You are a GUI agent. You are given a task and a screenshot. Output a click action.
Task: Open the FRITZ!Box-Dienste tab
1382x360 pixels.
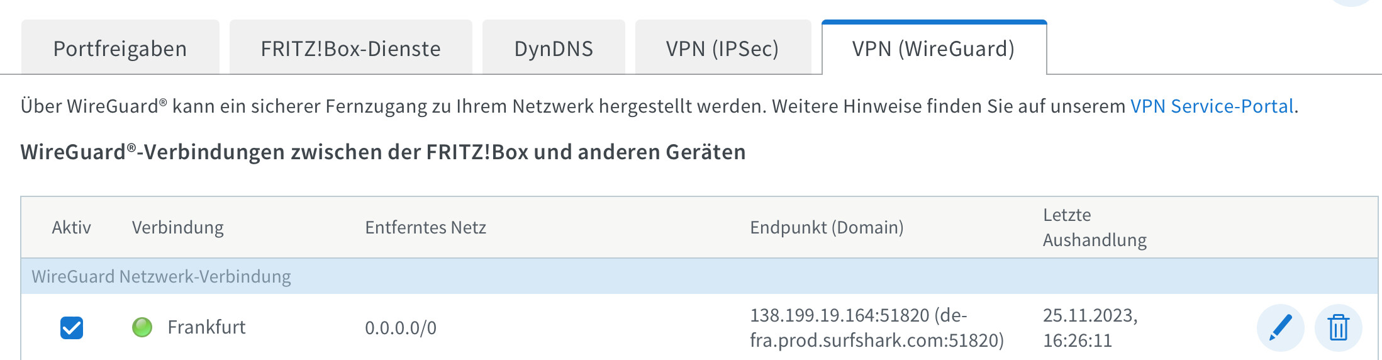tap(351, 48)
